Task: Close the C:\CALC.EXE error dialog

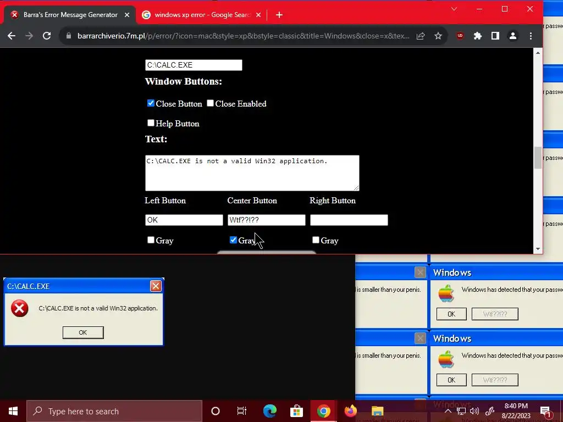Action: point(156,286)
